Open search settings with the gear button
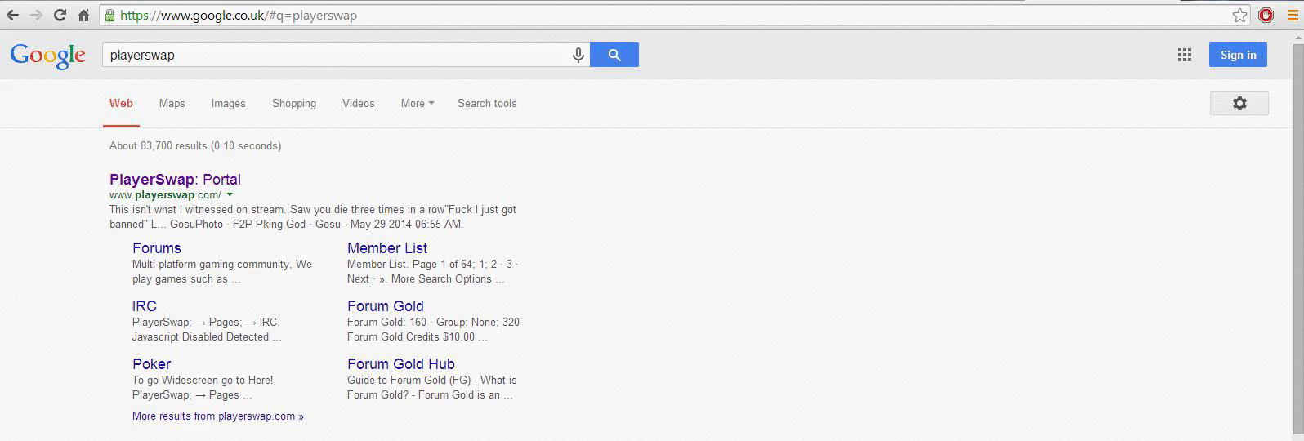Image resolution: width=1304 pixels, height=441 pixels. (x=1239, y=104)
